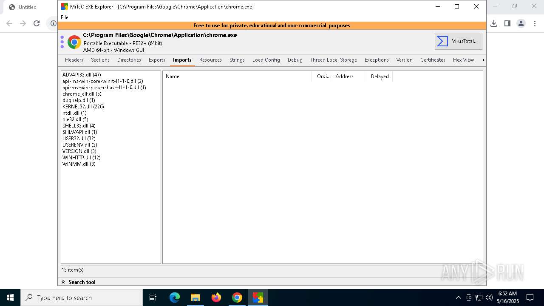544x306 pixels.
Task: Select VERSION.dll (3) entry
Action: tap(79, 151)
